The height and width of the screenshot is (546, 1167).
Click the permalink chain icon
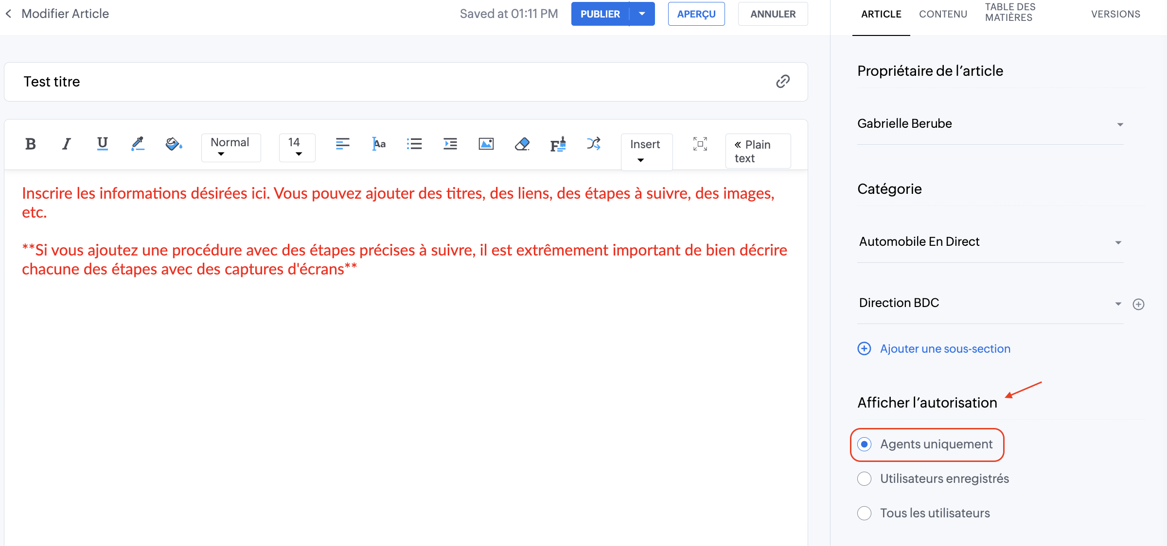pos(782,81)
